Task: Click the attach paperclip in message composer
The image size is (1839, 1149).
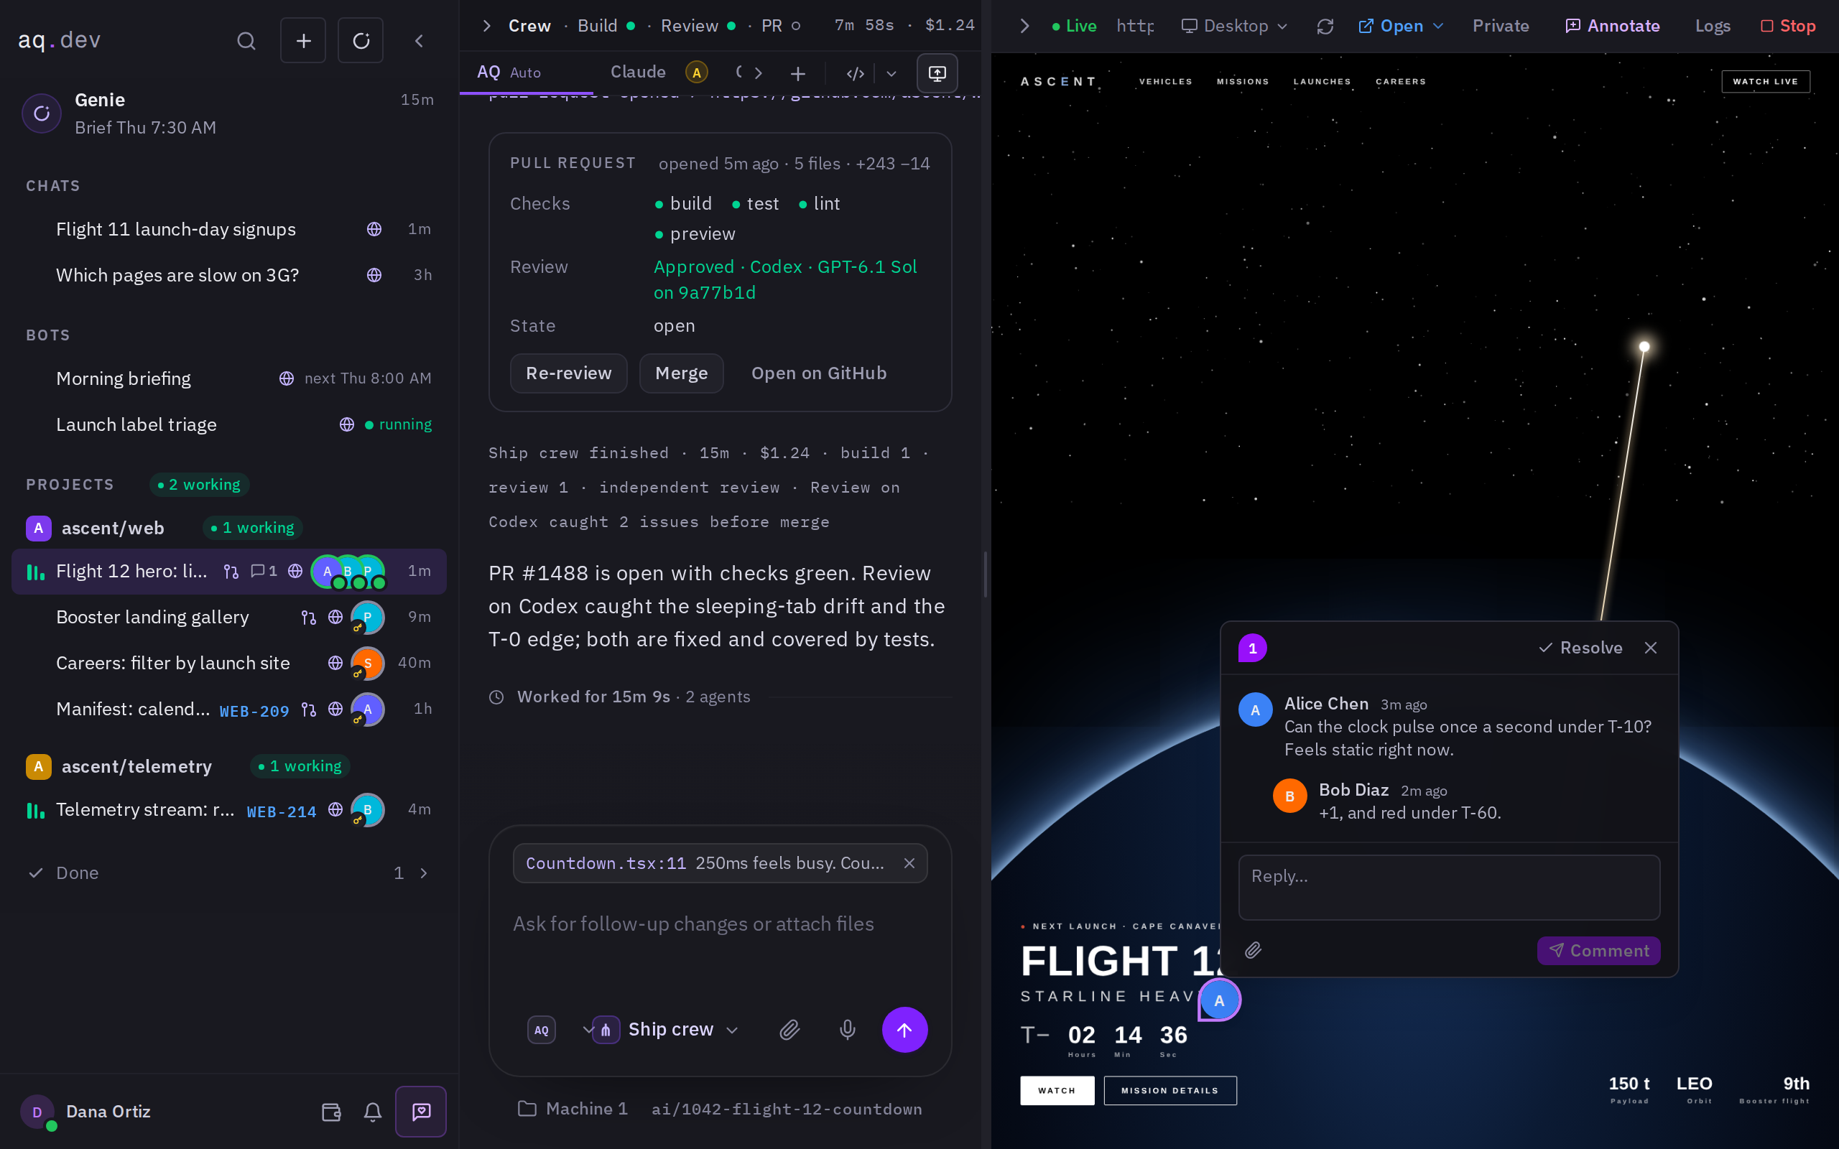Action: pos(789,1030)
